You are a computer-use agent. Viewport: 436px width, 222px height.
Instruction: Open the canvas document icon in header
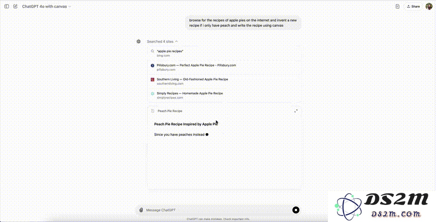pyautogui.click(x=398, y=6)
